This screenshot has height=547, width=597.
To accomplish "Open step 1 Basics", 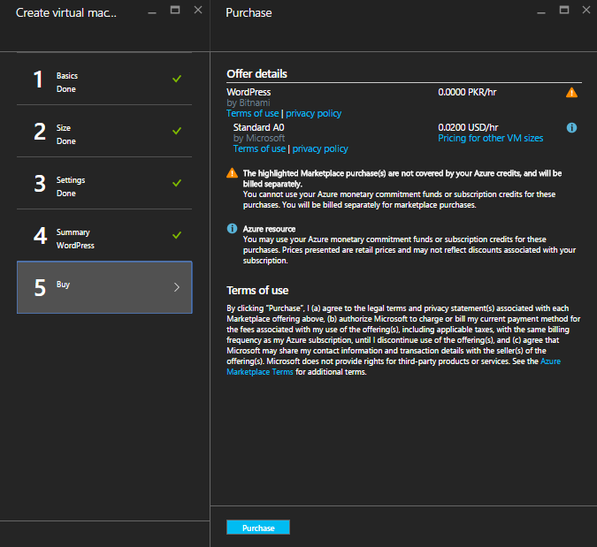I will 104,79.
